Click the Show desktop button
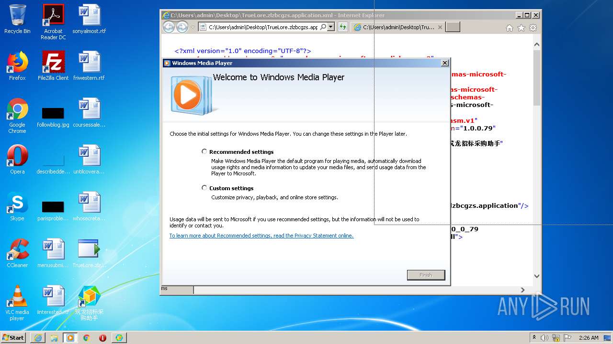Screen dimensions: 613x344 [608, 338]
